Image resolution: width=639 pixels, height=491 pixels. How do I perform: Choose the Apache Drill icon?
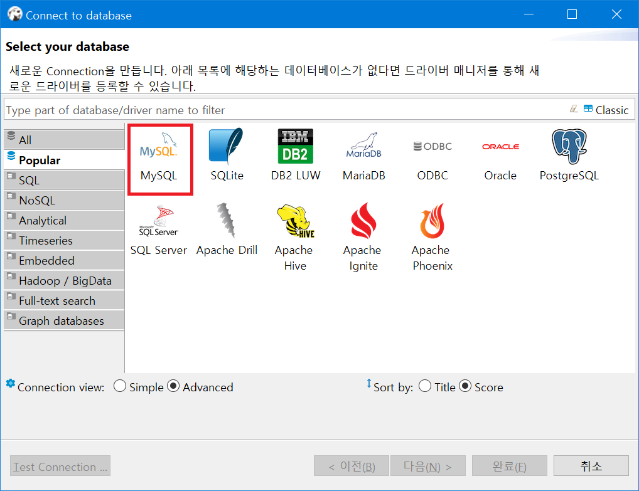[x=226, y=220]
